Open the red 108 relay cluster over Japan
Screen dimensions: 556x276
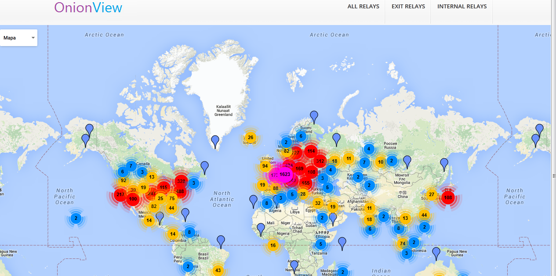[x=448, y=198]
